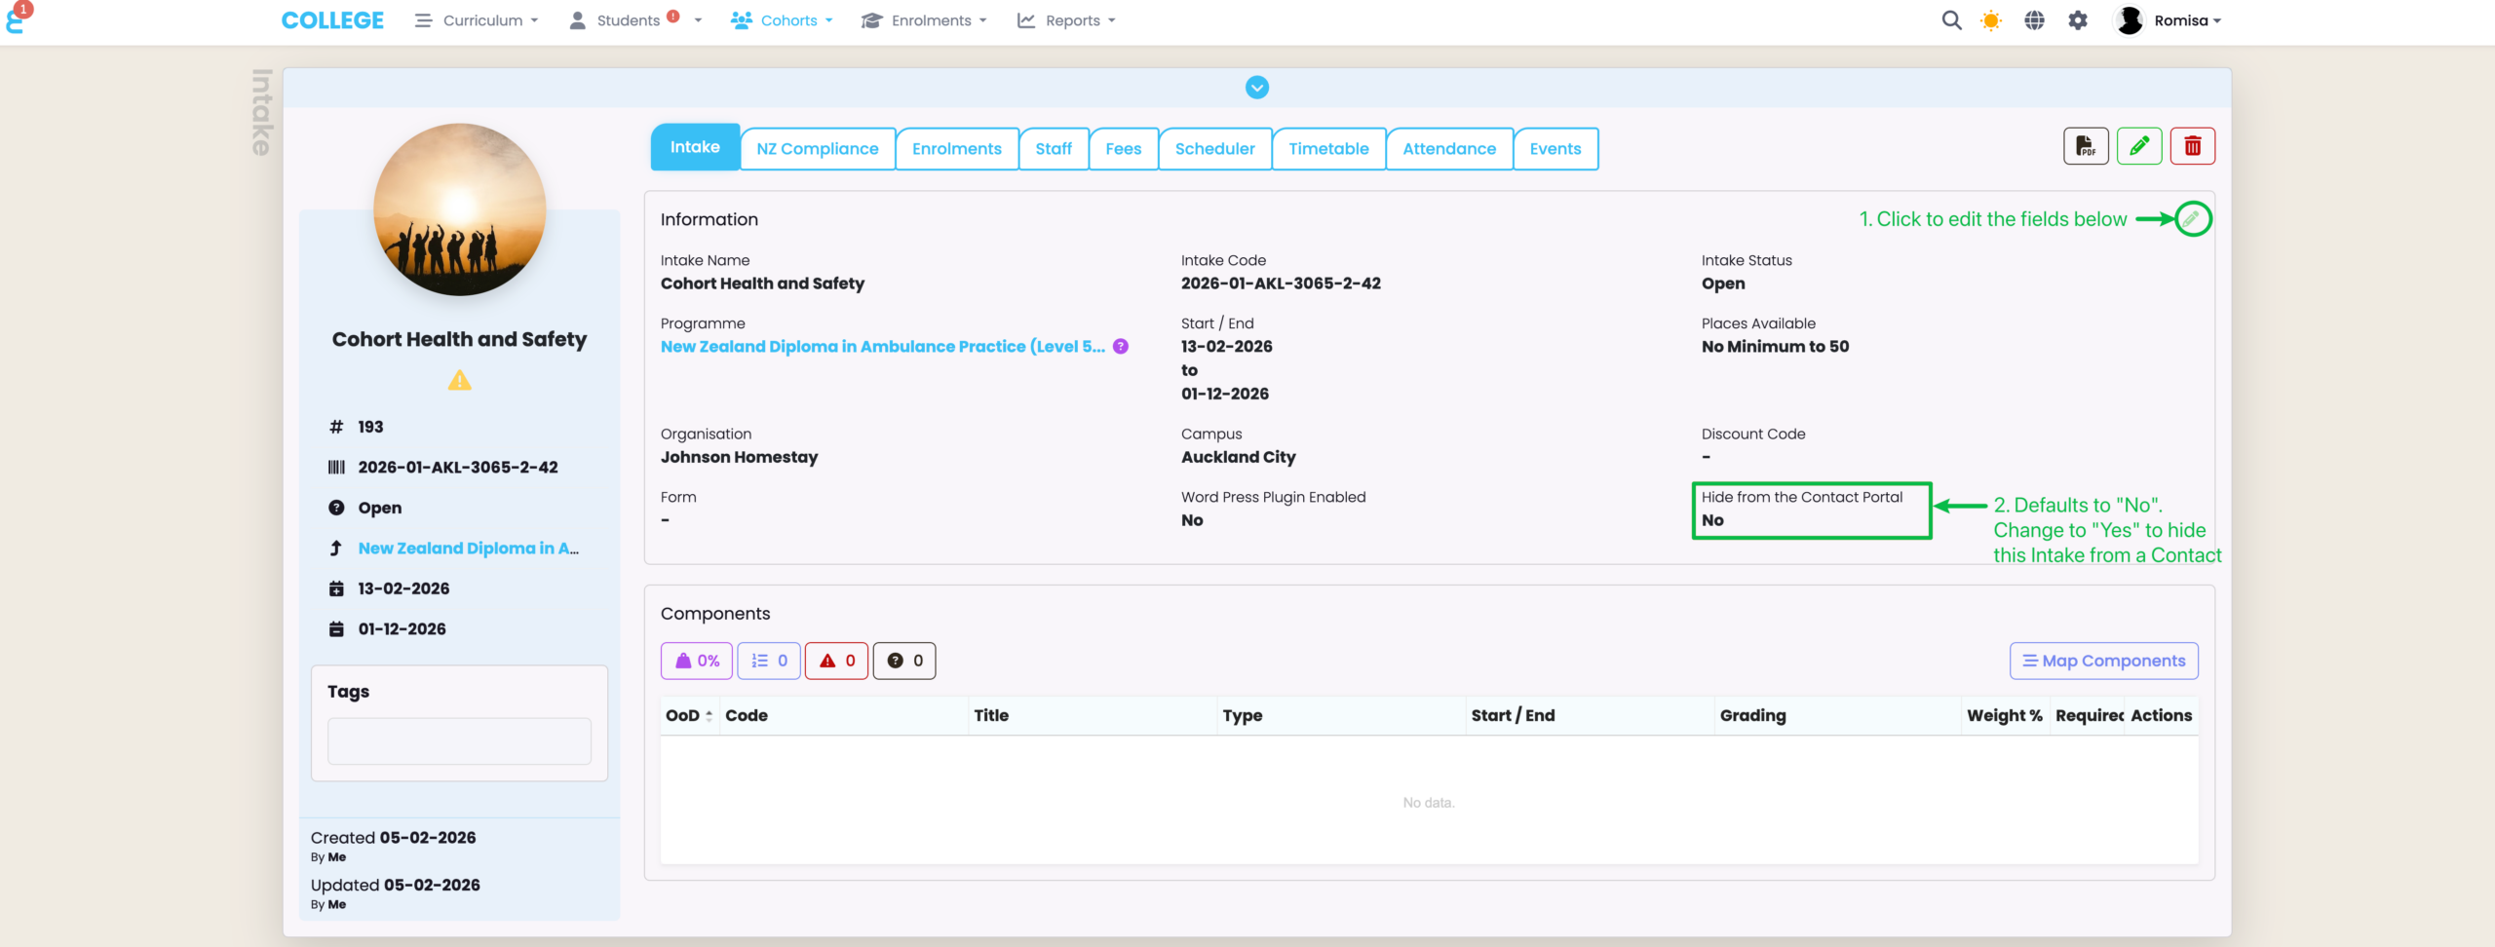Export the intake as PDF
Screen dimensions: 2495x947
(x=2085, y=146)
